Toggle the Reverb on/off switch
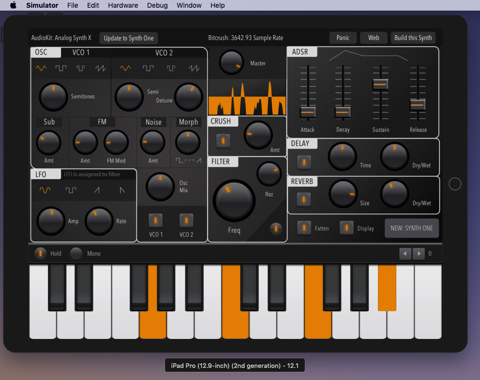The height and width of the screenshot is (380, 480). [x=304, y=199]
